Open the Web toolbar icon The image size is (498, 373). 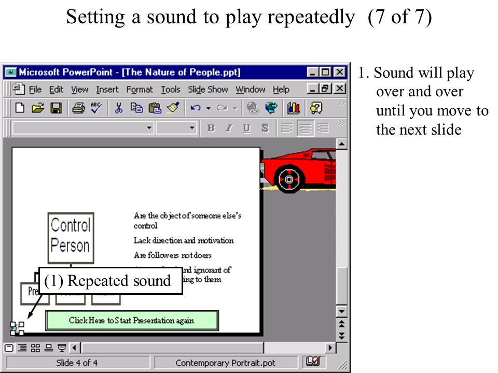point(271,108)
